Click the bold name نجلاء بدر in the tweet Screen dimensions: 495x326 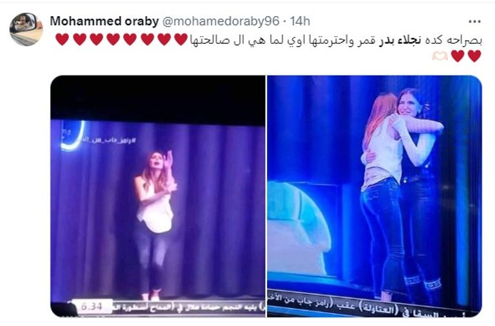click(x=400, y=41)
